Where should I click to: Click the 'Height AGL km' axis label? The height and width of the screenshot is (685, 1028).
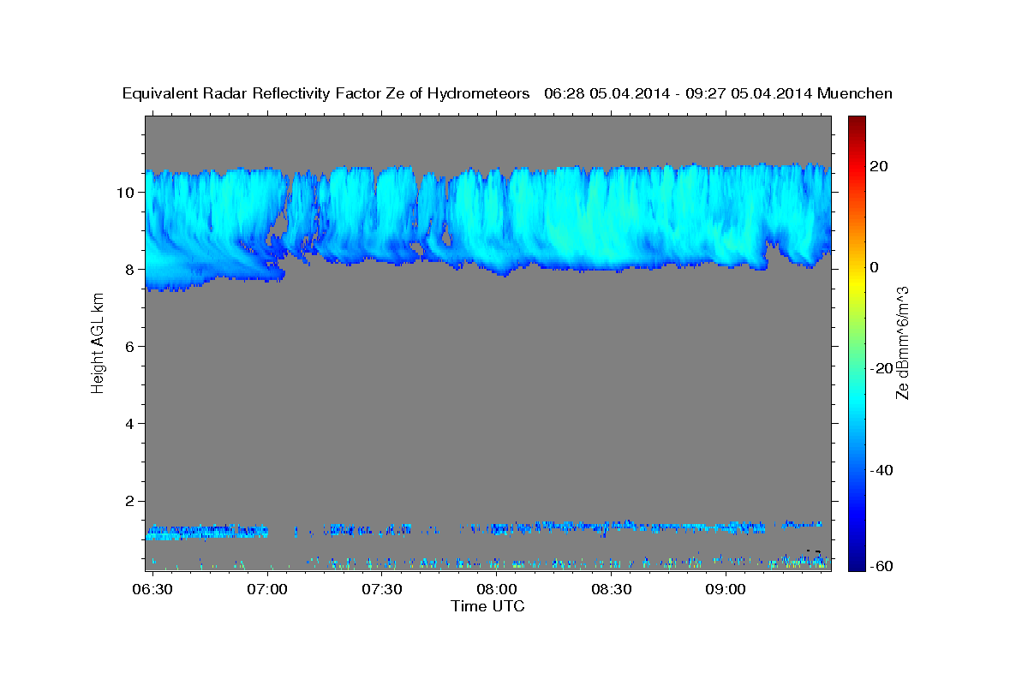[98, 342]
